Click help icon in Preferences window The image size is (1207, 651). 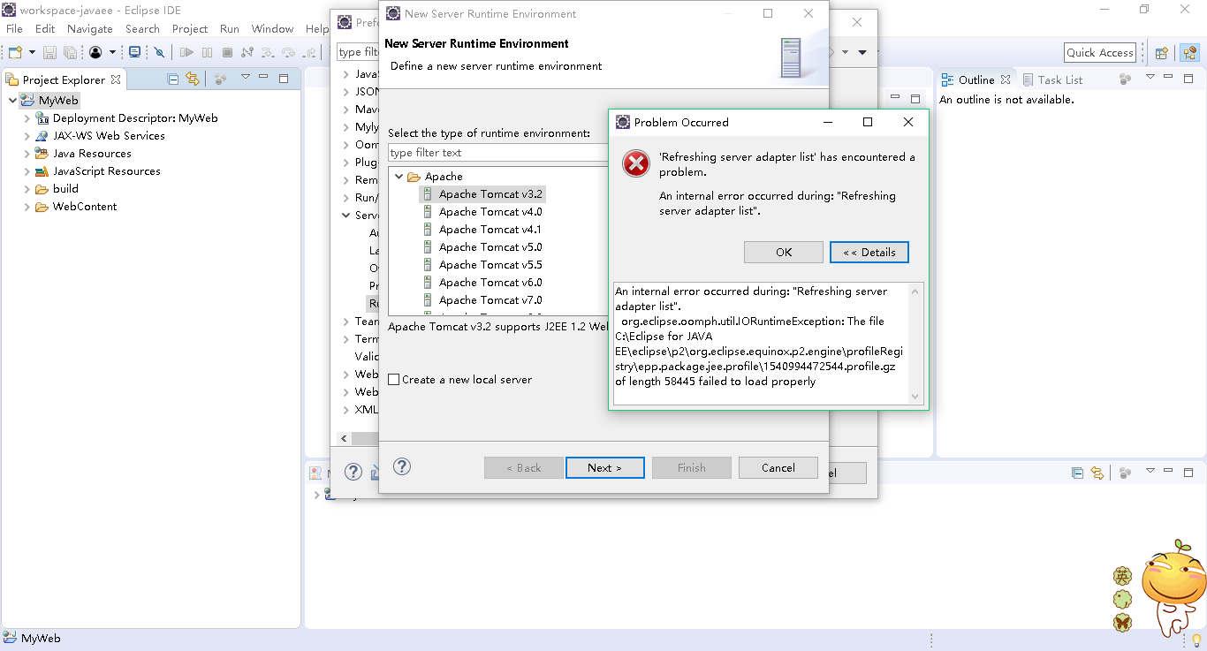pyautogui.click(x=353, y=472)
